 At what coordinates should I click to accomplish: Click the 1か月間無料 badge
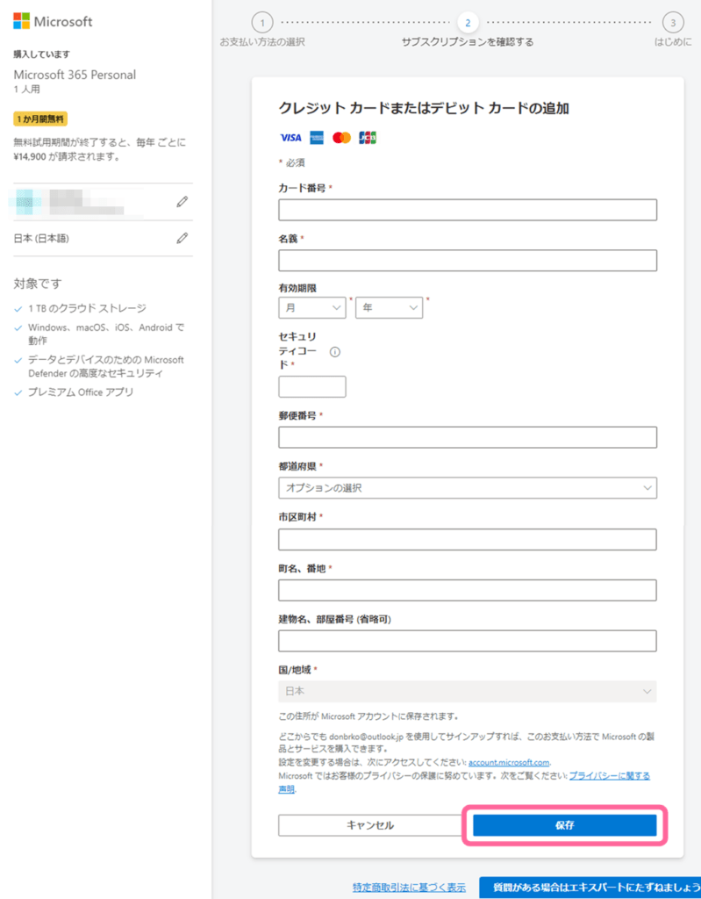40,119
